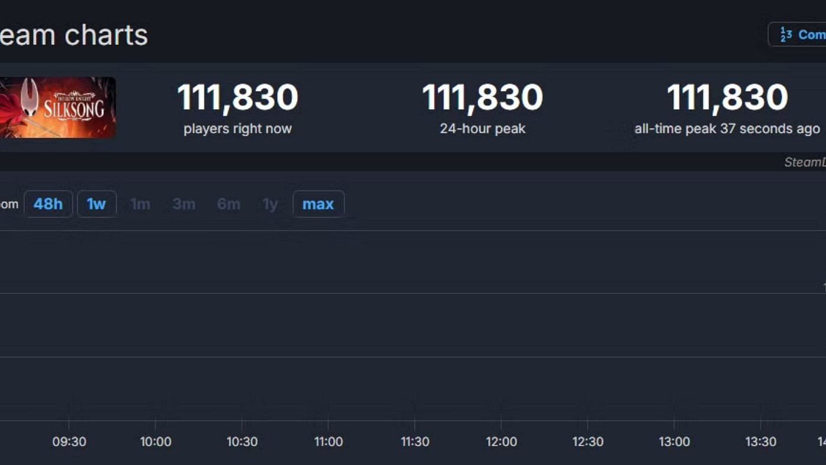Viewport: 826px width, 465px height.
Task: Set chart zoom to 48h
Action: pos(48,204)
